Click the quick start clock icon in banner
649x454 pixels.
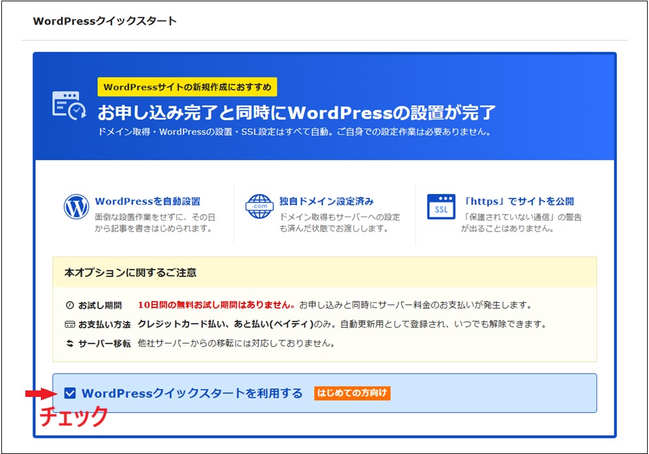(x=69, y=106)
